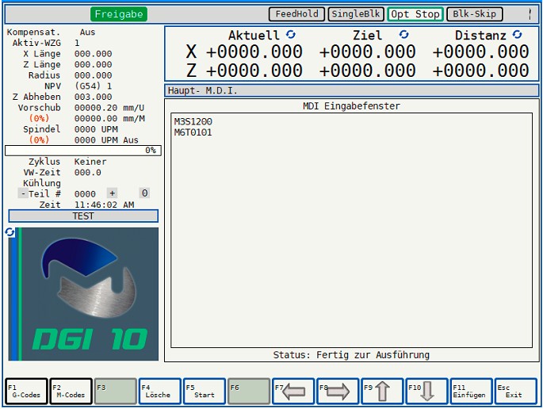543x409 pixels.
Task: Click the Zyklus Keiner value
Action: [90, 162]
